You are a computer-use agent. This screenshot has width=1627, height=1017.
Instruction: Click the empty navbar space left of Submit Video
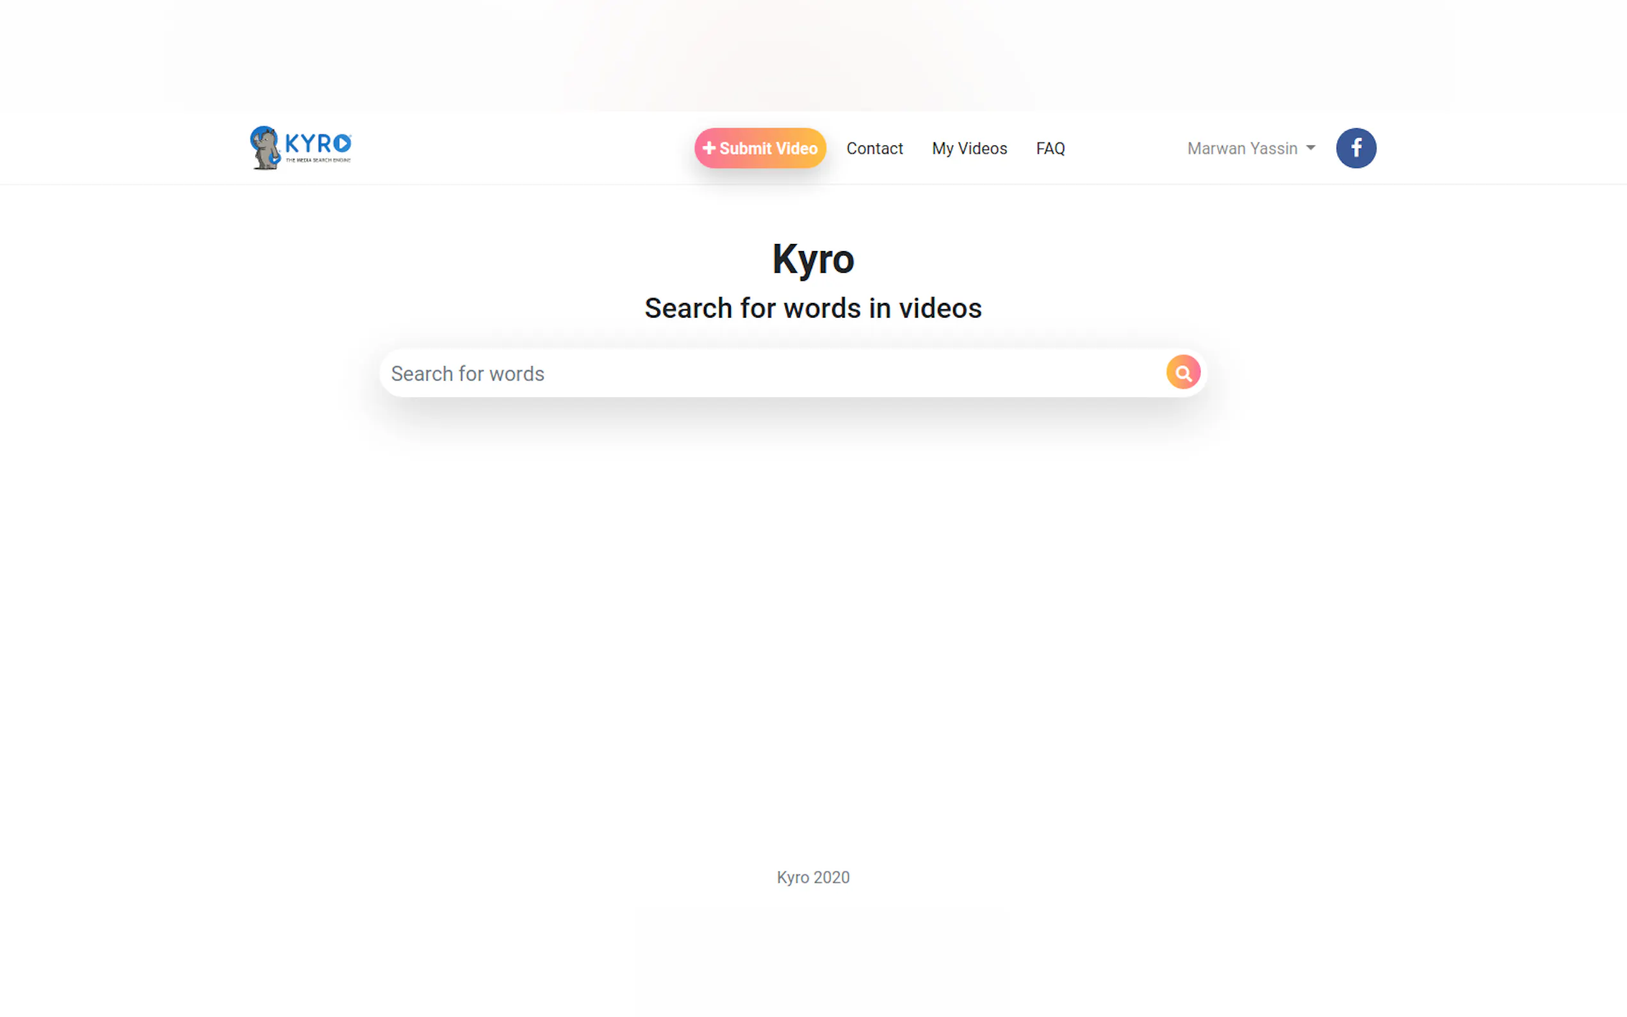click(x=525, y=148)
